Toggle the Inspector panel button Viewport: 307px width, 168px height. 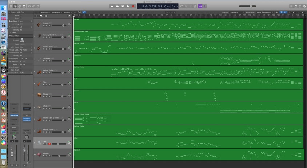tap(15, 6)
